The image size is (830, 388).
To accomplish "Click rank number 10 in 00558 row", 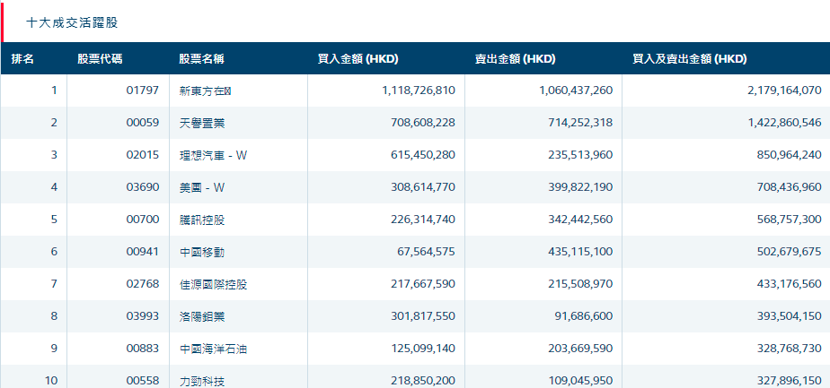I will click(x=51, y=381).
